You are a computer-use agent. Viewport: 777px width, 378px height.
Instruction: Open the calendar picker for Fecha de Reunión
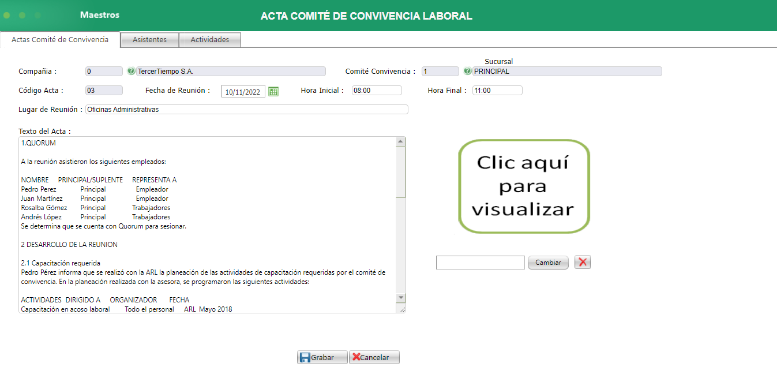[273, 91]
